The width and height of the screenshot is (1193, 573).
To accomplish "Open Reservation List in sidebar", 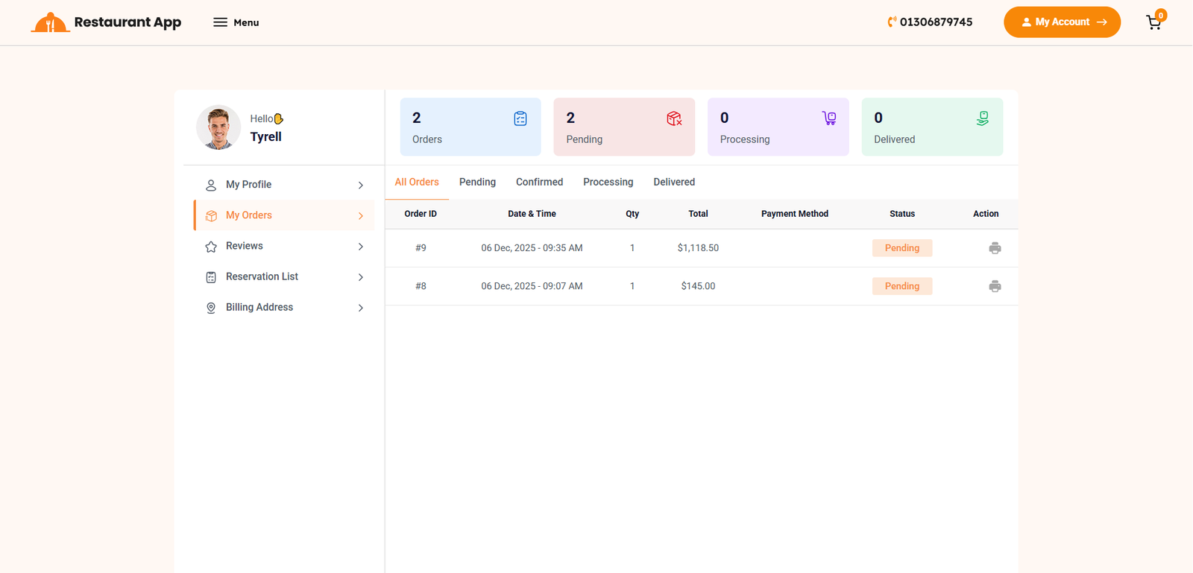I will (262, 276).
